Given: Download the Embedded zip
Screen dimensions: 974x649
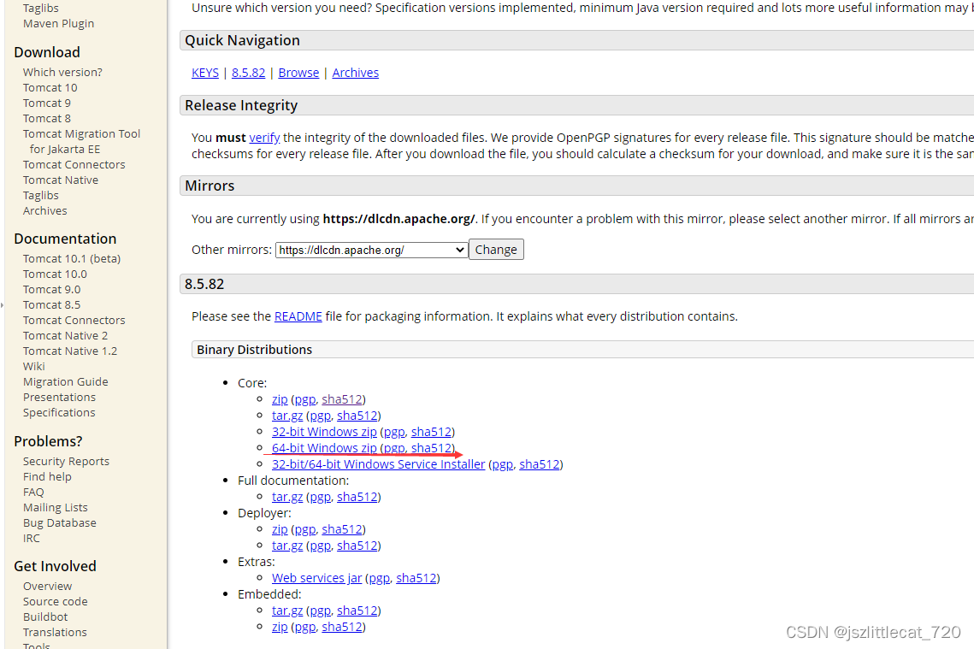Looking at the screenshot, I should coord(280,627).
